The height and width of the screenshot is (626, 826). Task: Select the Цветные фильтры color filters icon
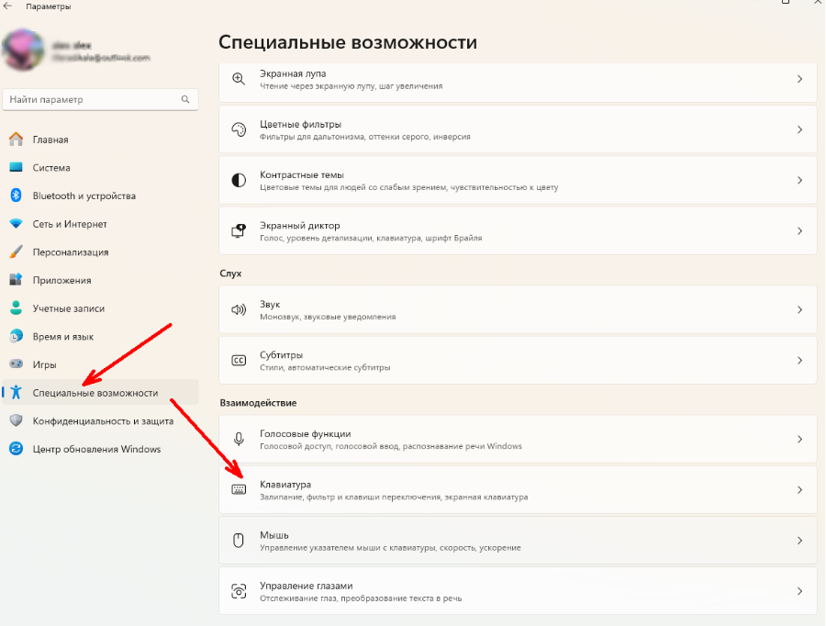pyautogui.click(x=240, y=129)
